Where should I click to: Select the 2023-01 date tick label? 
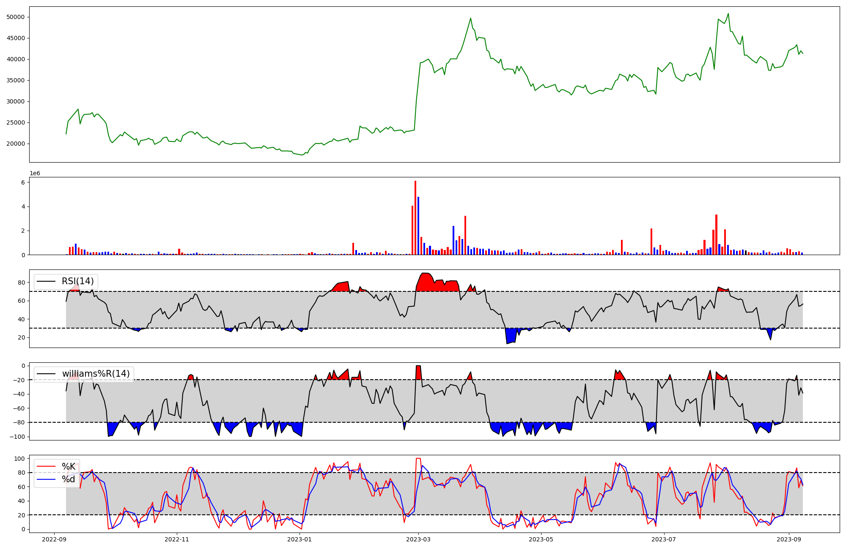[299, 539]
